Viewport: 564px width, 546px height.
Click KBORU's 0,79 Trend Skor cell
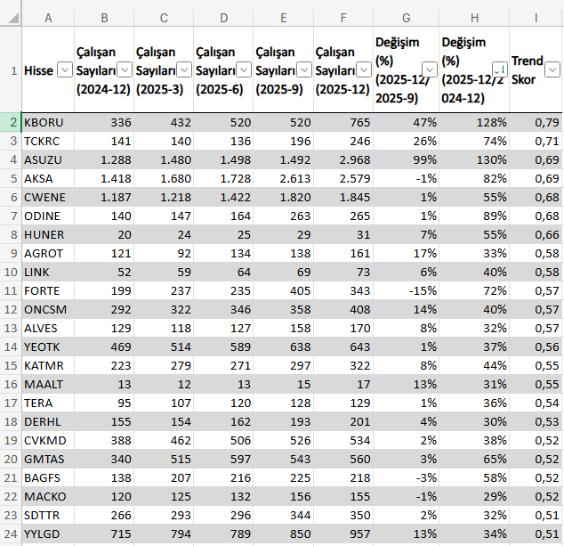pyautogui.click(x=536, y=122)
